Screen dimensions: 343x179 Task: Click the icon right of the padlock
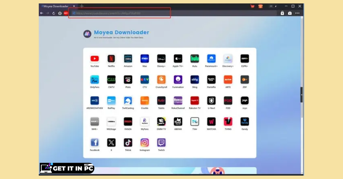pos(290,13)
